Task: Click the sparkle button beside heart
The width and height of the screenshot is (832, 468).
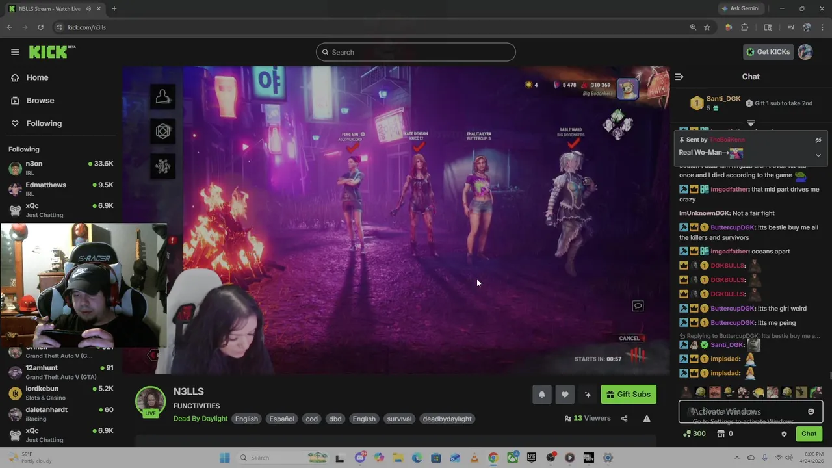Action: coord(588,394)
